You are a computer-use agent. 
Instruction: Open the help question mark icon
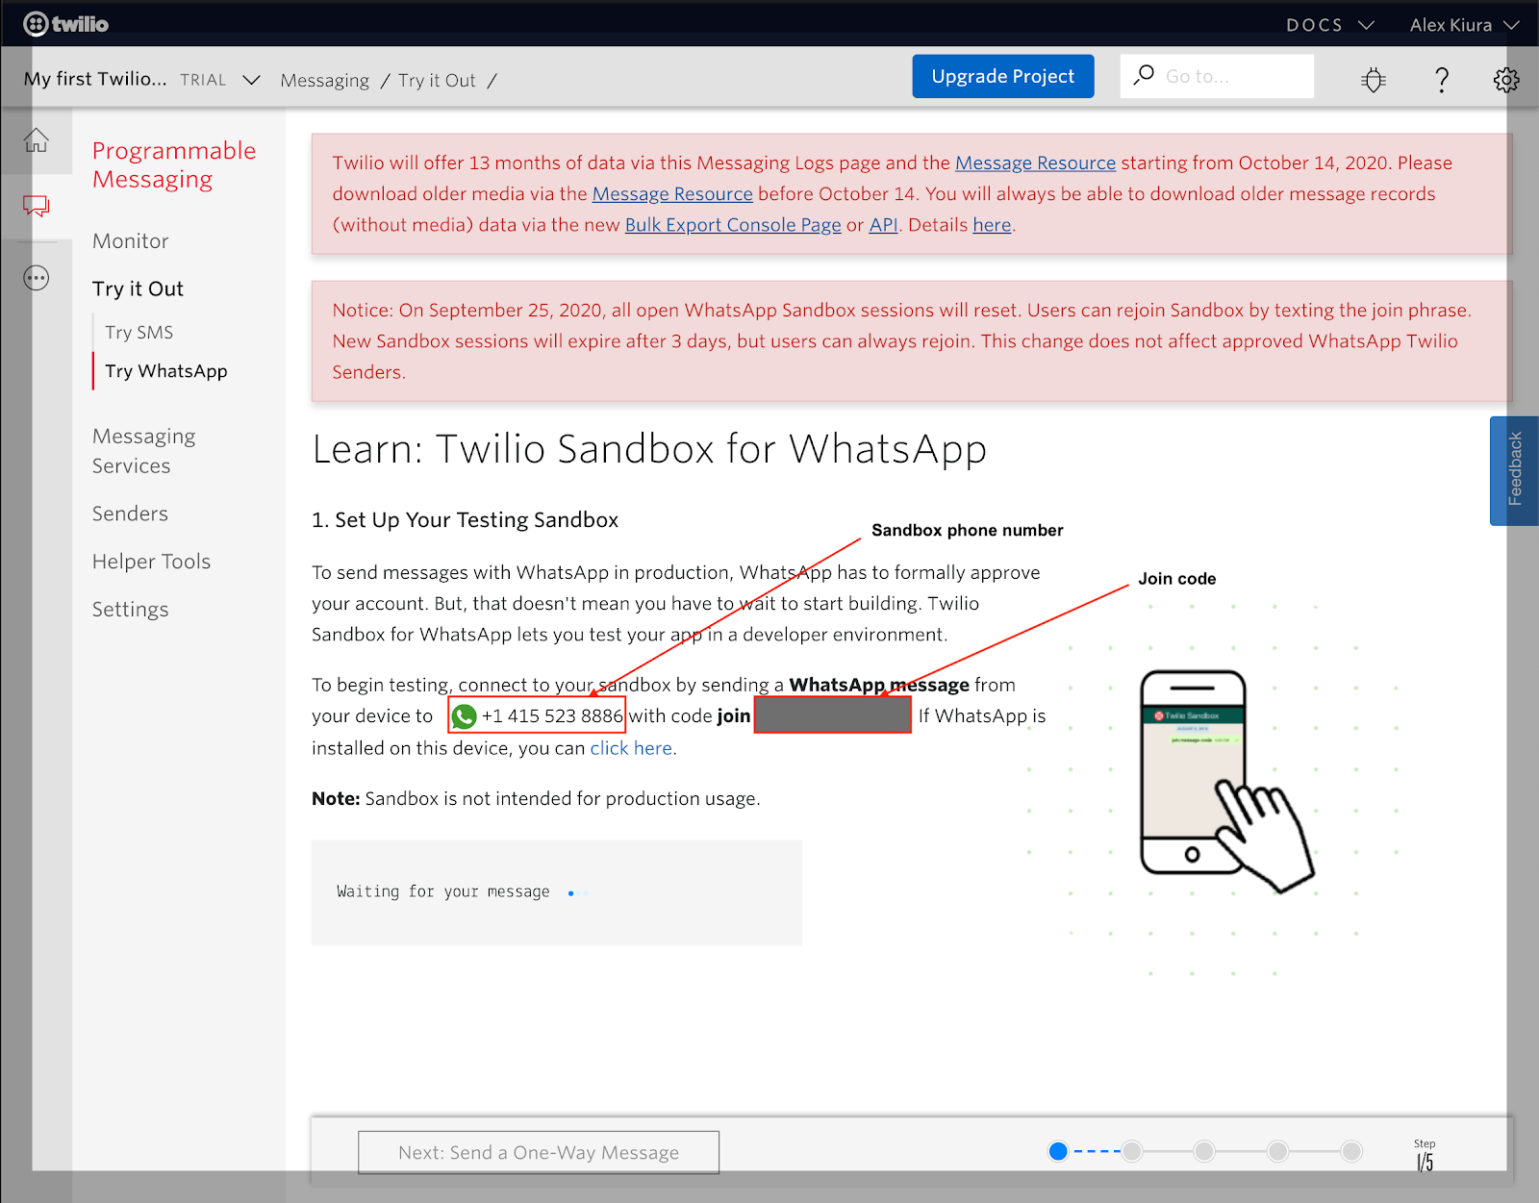[x=1441, y=79]
